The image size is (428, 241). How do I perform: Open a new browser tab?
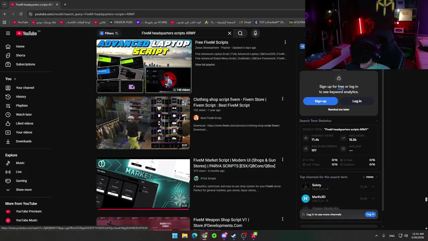(65, 5)
